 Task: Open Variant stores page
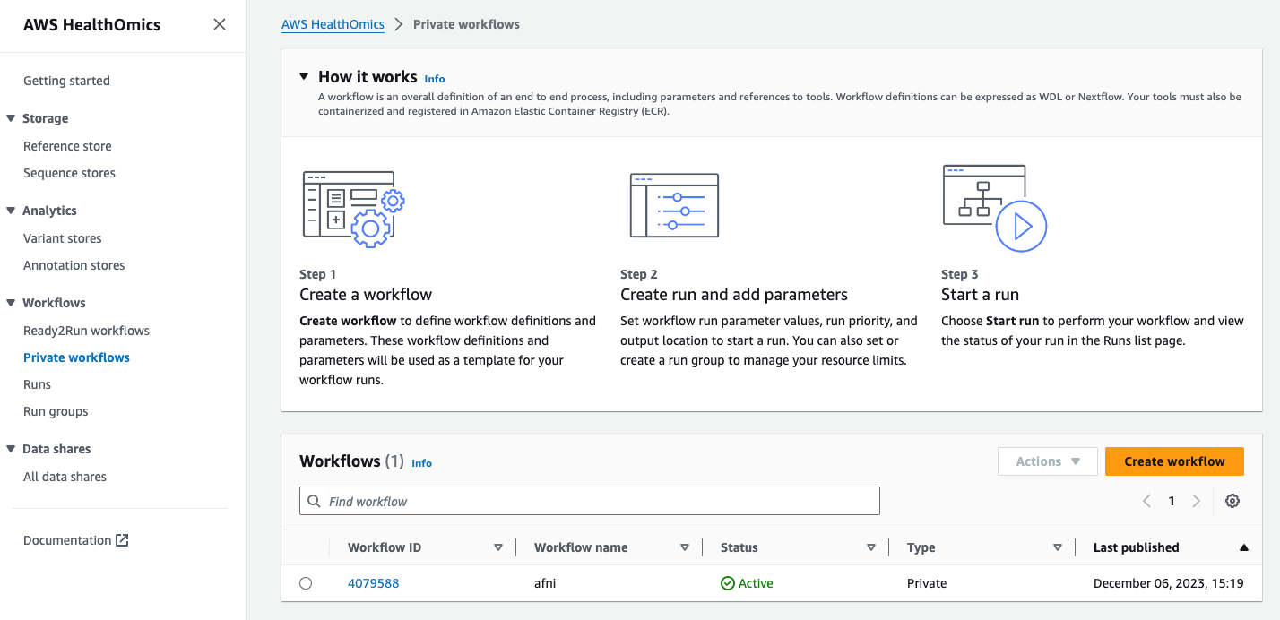63,238
